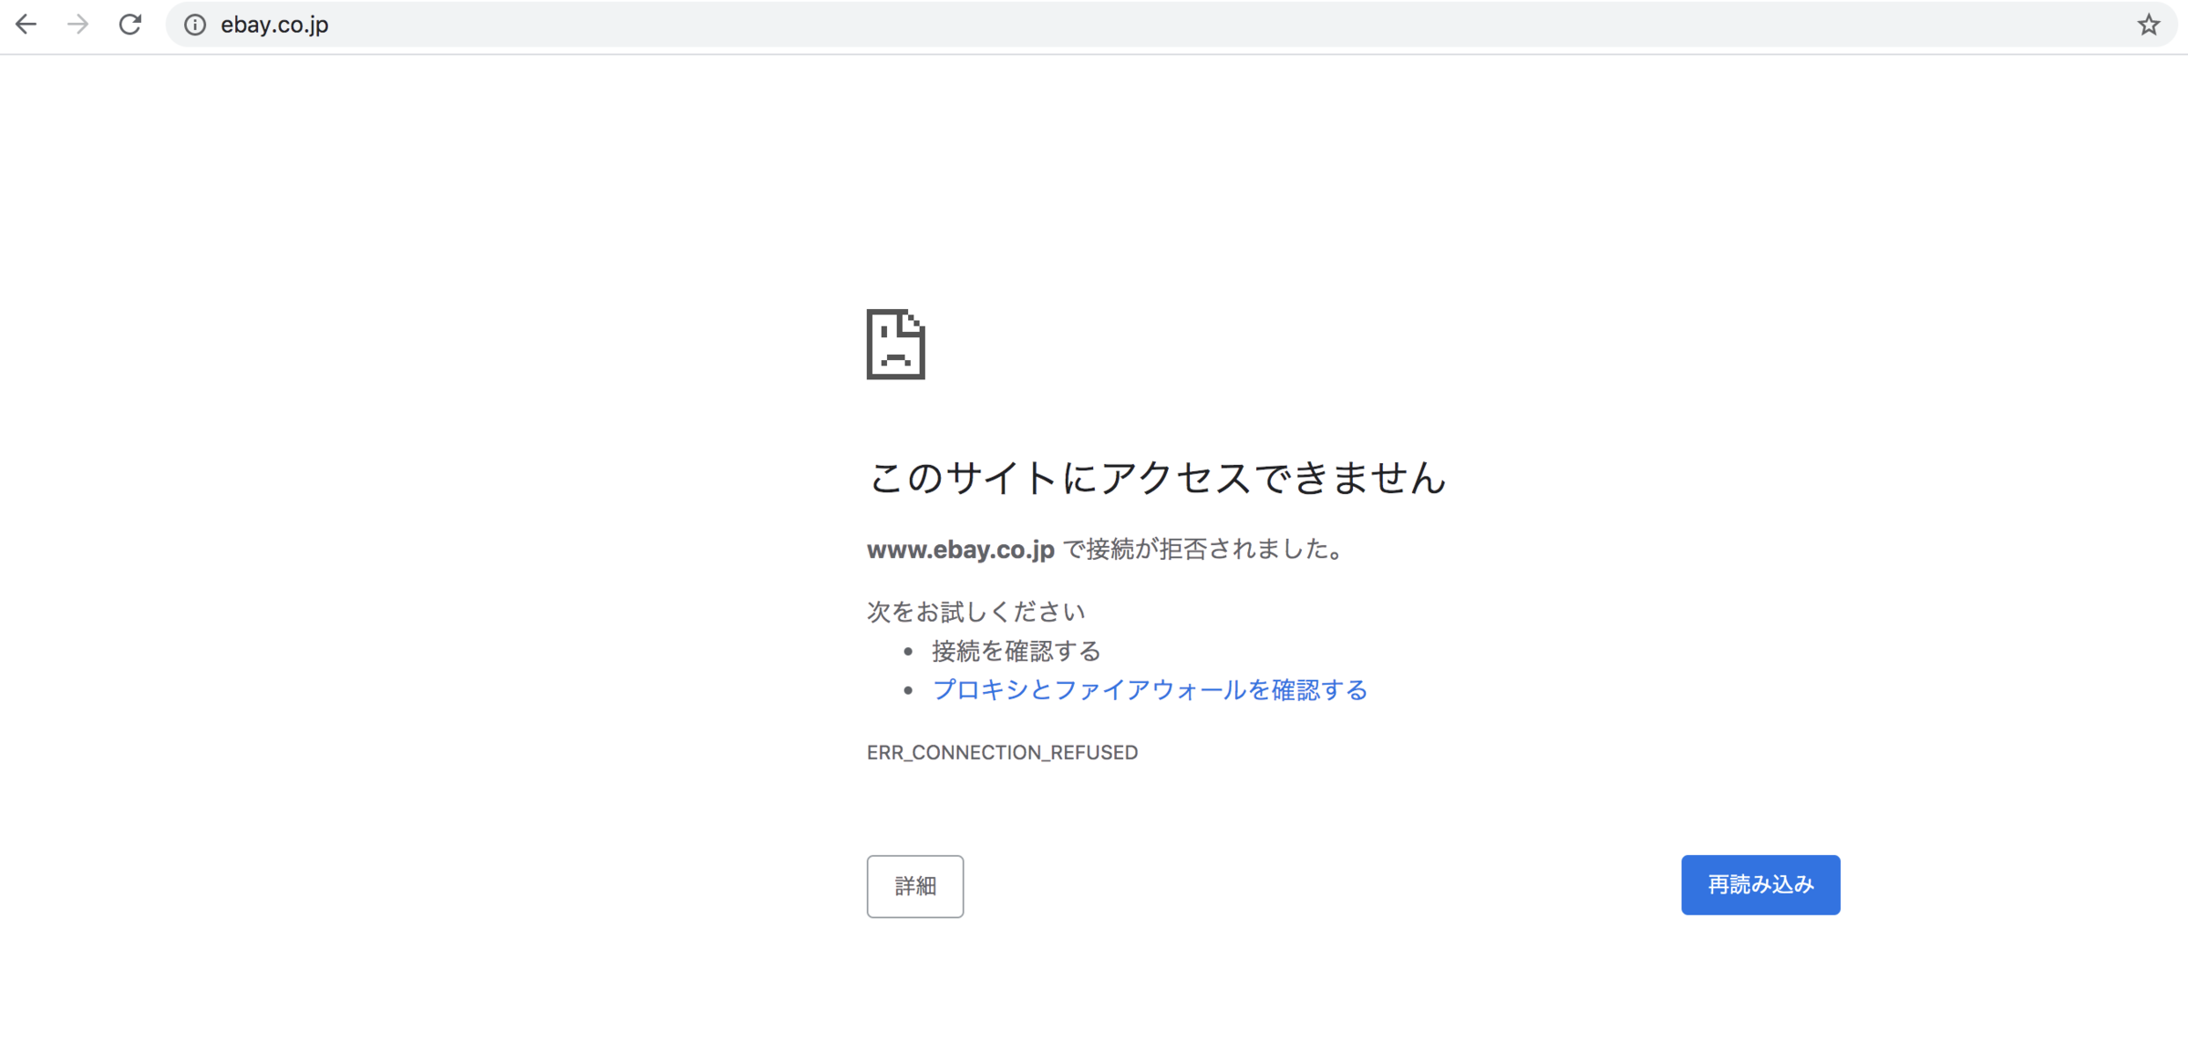Click the sad page error icon

[x=895, y=345]
